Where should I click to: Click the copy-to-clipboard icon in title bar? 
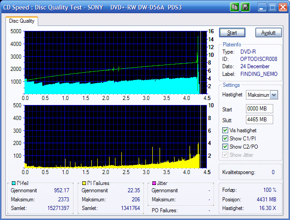[235, 7]
